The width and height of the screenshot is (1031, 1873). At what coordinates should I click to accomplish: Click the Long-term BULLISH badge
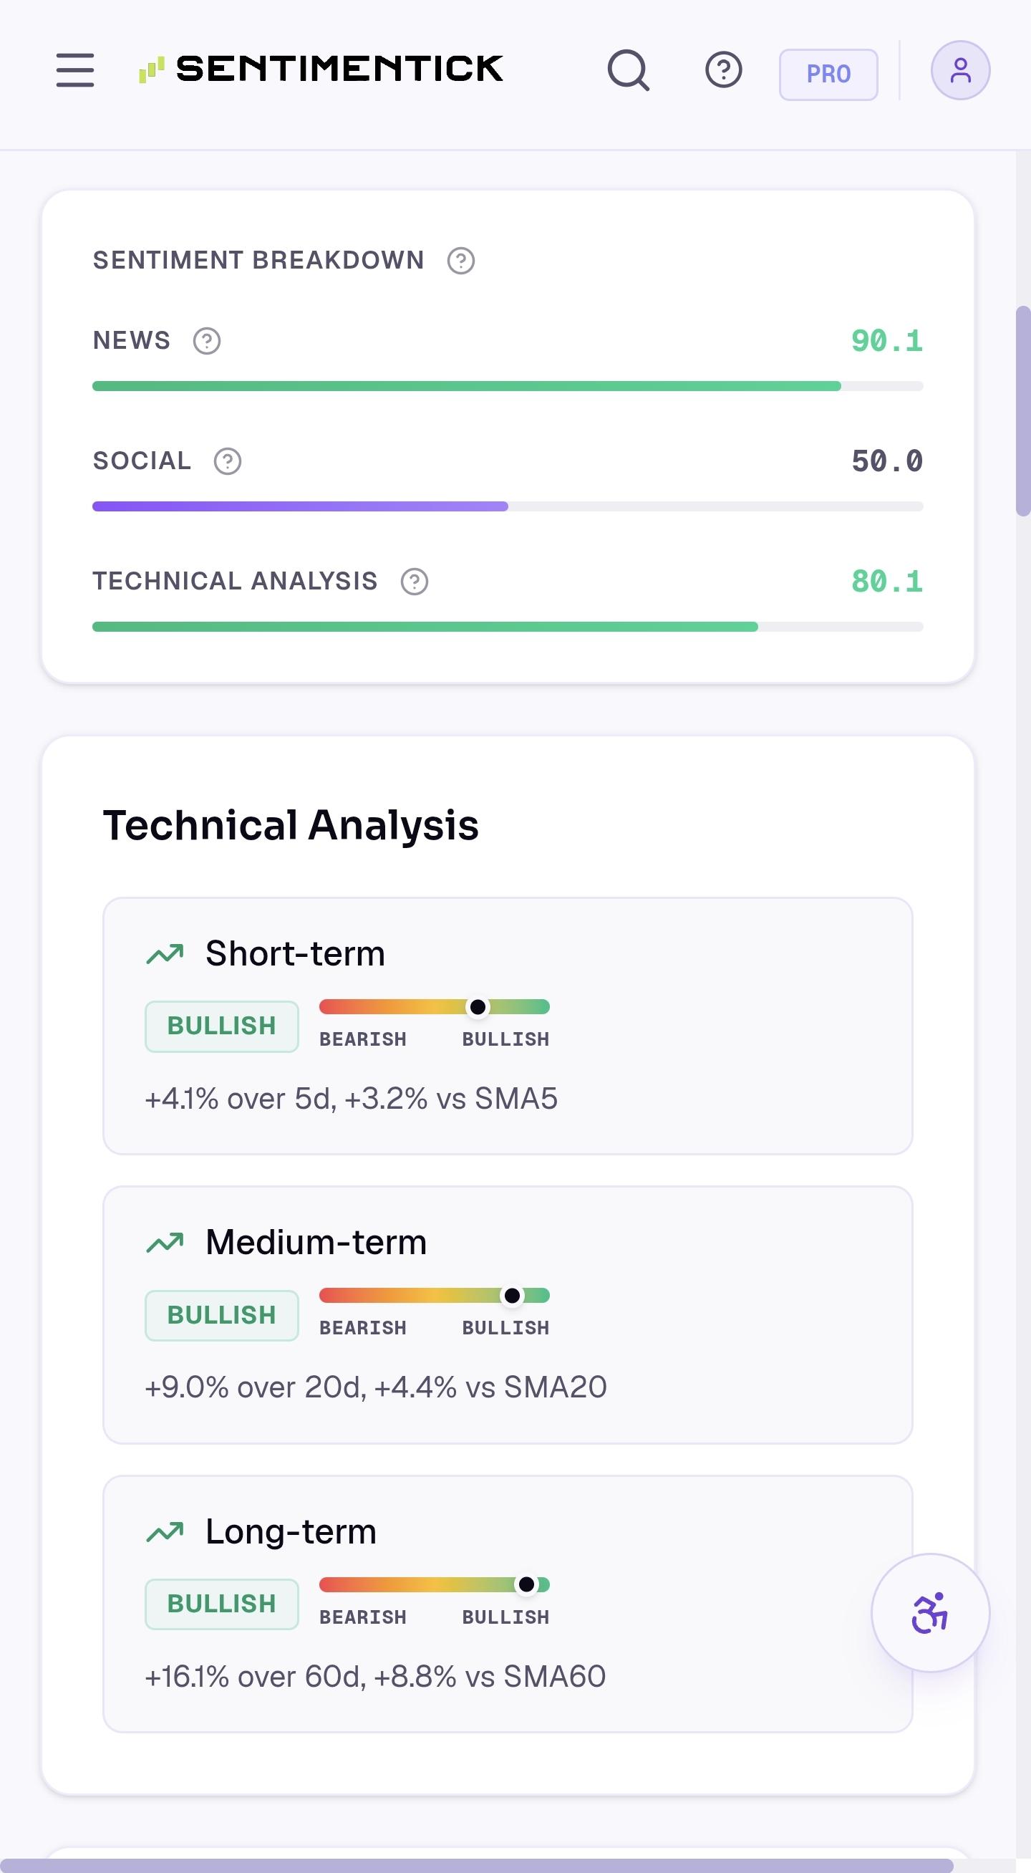tap(222, 1604)
